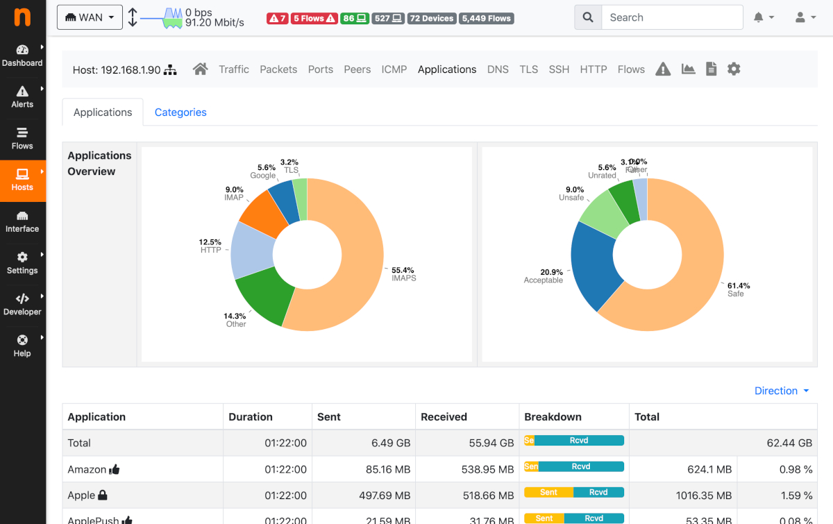Viewport: 833px width, 524px height.
Task: Open the user account menu icon
Action: [x=800, y=17]
